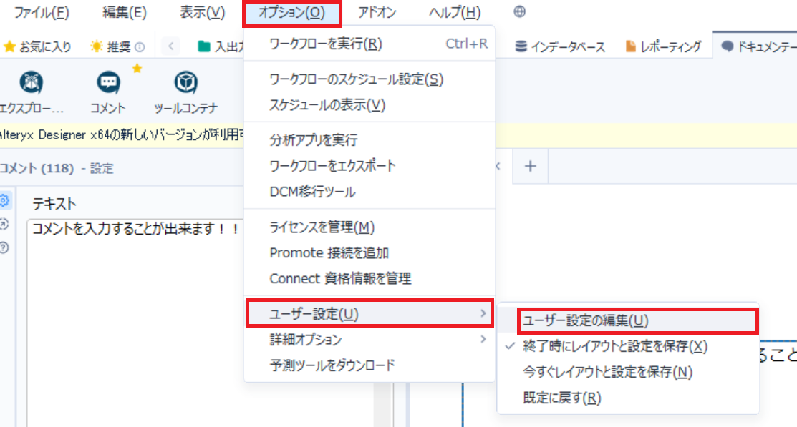The width and height of the screenshot is (797, 427).
Task: Add a new workflow tab with plus
Action: [x=530, y=166]
